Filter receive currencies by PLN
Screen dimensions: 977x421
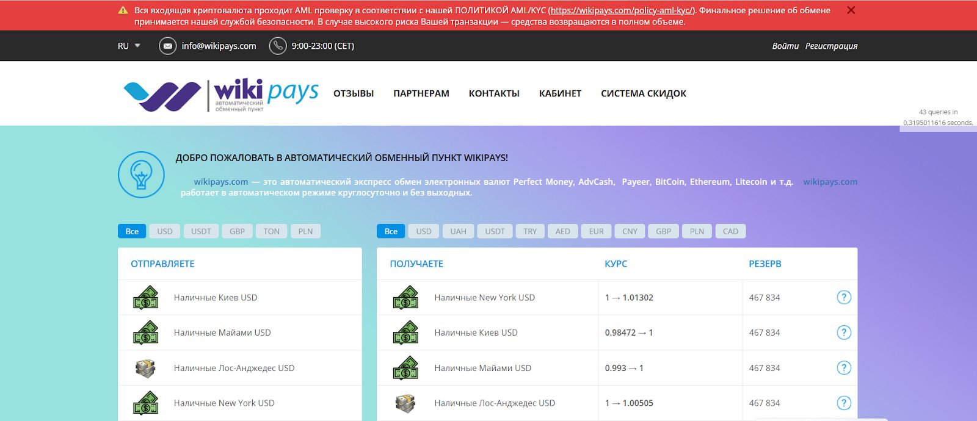(697, 231)
